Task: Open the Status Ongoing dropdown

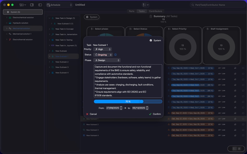Action: 103,55
